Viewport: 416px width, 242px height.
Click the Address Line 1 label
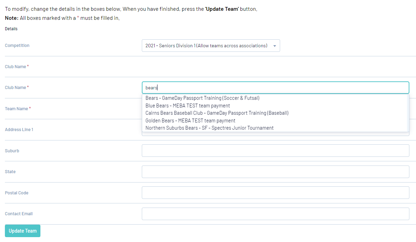[19, 130]
